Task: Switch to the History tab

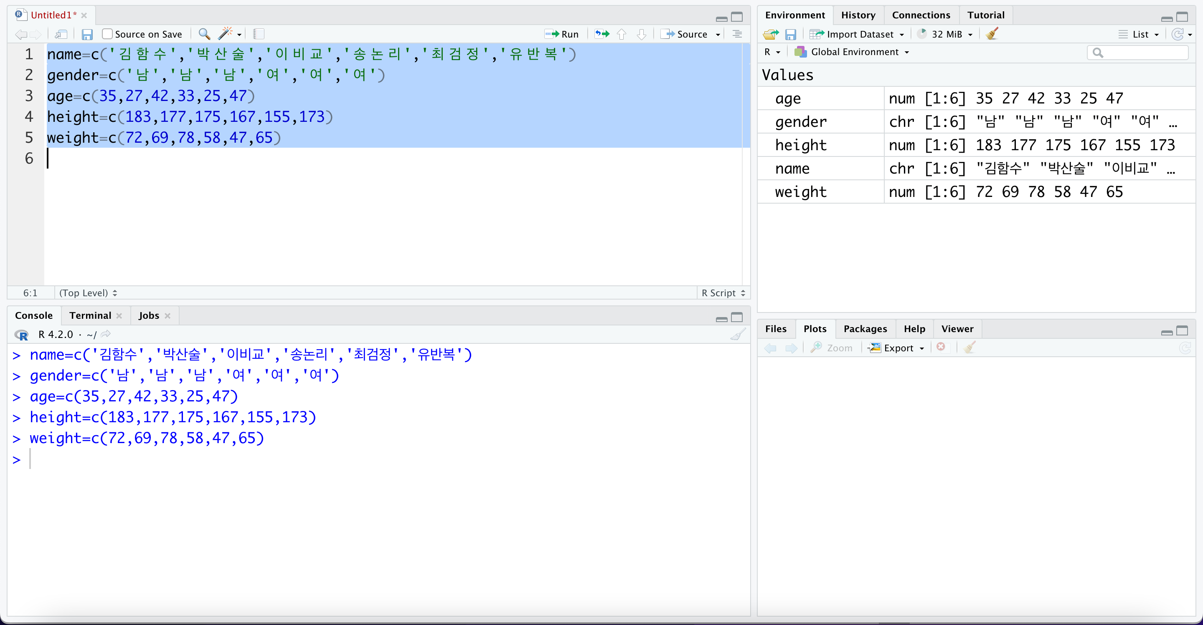Action: 858,15
